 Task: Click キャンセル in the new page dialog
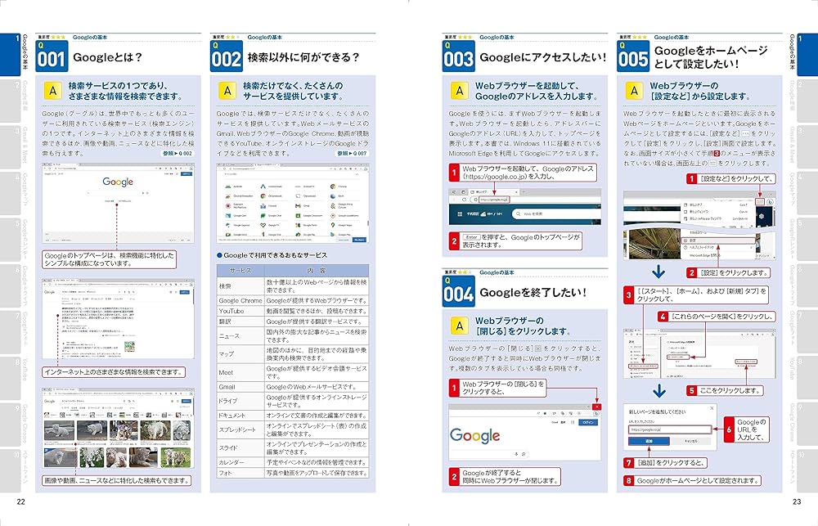[x=691, y=440]
